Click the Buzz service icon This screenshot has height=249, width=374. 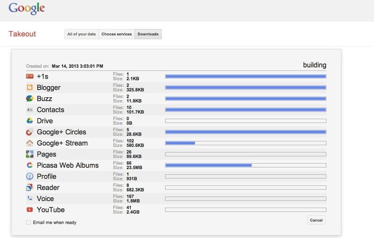pyautogui.click(x=29, y=99)
